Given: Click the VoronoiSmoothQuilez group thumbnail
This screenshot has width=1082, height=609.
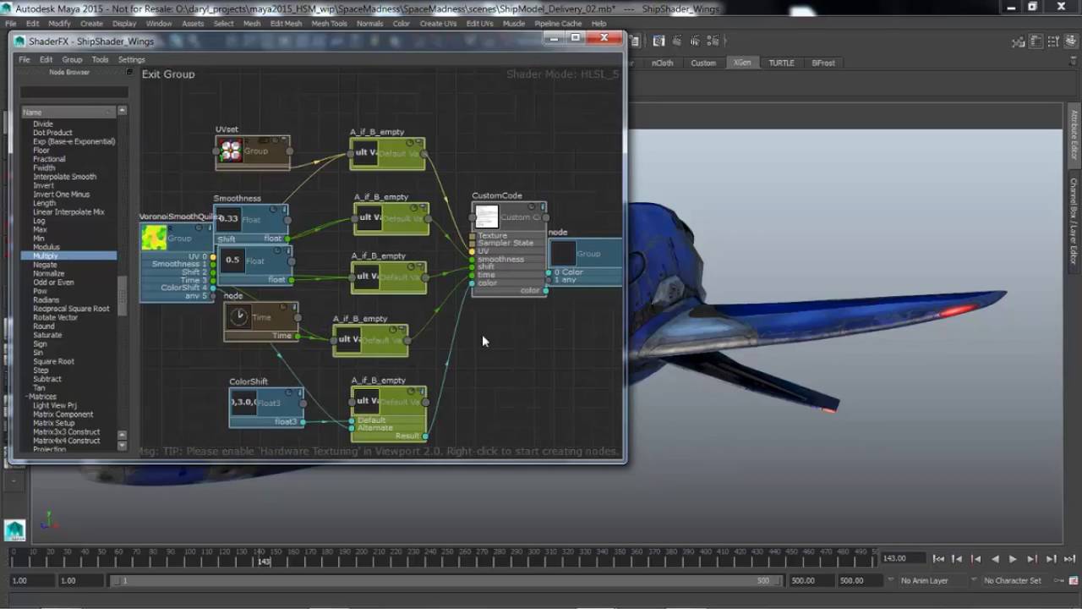Looking at the screenshot, I should 154,238.
